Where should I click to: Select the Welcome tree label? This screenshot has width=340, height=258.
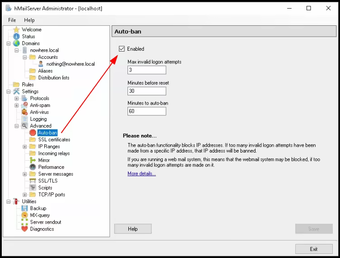(32, 29)
